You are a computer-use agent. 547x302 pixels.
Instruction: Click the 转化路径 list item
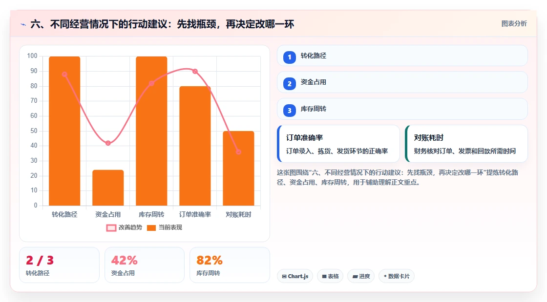402,56
